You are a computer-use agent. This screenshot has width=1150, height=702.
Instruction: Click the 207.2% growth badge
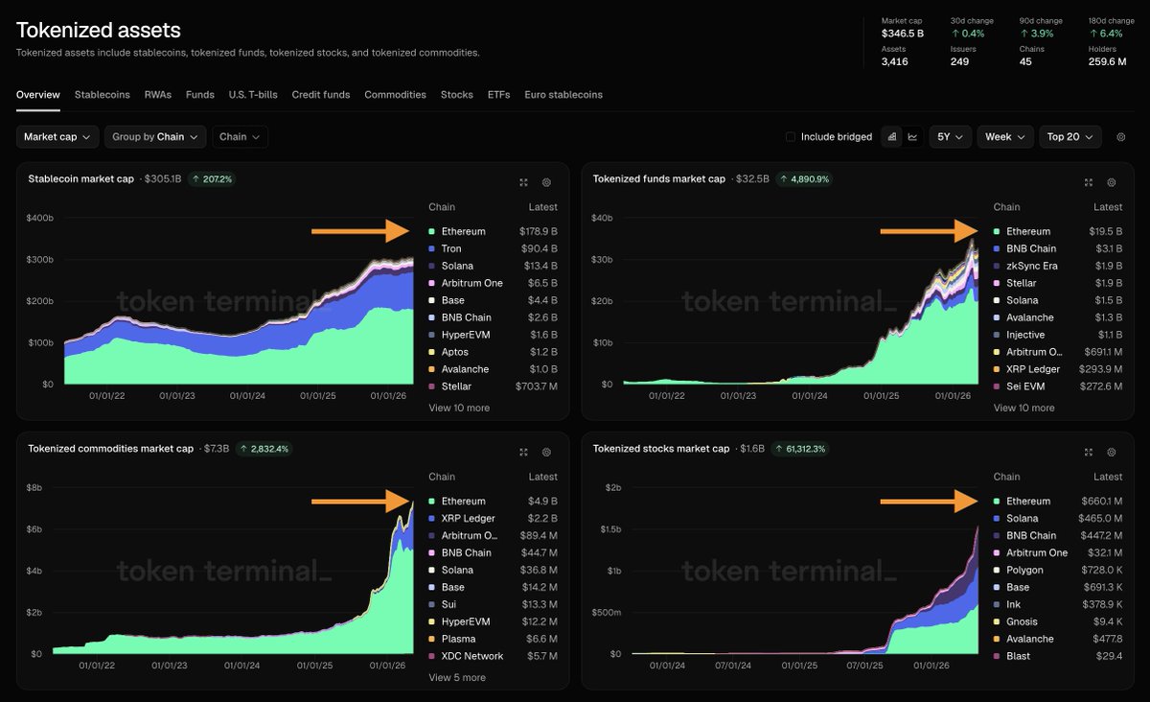coord(211,178)
